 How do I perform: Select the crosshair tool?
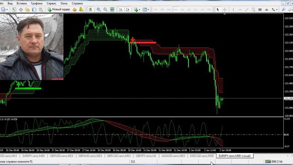(x=225, y=10)
